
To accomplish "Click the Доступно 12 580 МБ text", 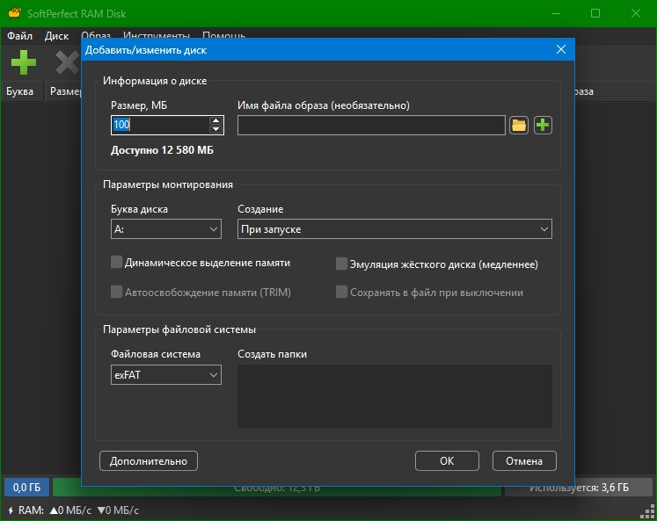I will tap(162, 150).
